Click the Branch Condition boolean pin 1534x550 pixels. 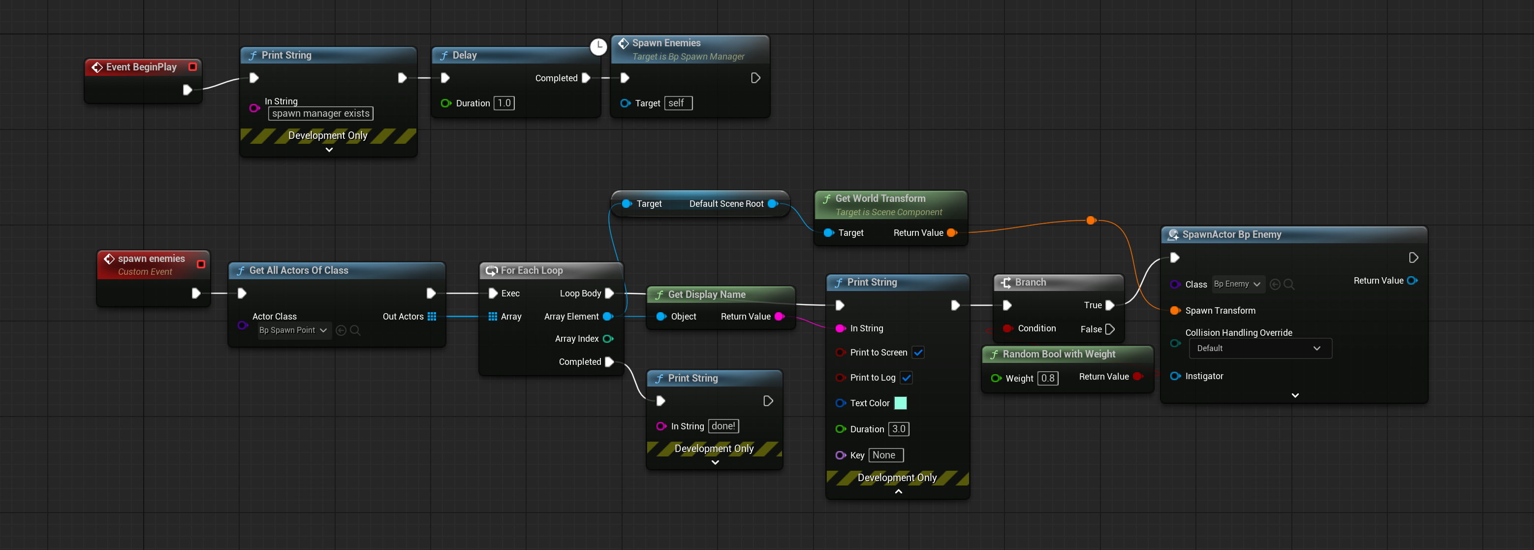(1007, 328)
